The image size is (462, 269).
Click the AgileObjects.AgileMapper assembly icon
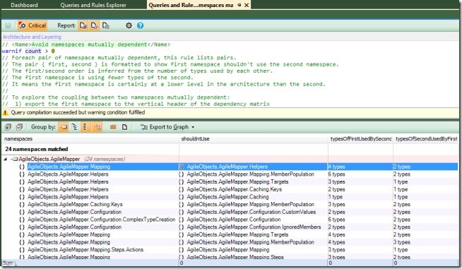tap(14, 159)
